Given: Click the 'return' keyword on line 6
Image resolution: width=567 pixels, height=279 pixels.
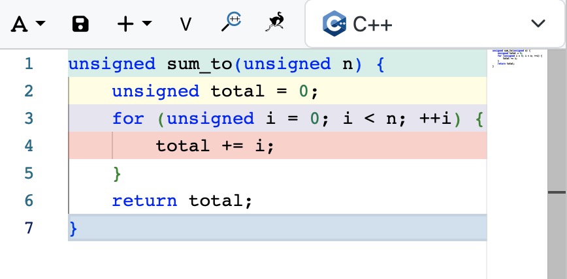Looking at the screenshot, I should click(144, 201).
